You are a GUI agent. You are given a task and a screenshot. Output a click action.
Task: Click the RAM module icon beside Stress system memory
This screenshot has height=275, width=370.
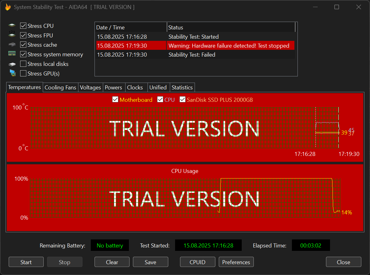coord(12,54)
